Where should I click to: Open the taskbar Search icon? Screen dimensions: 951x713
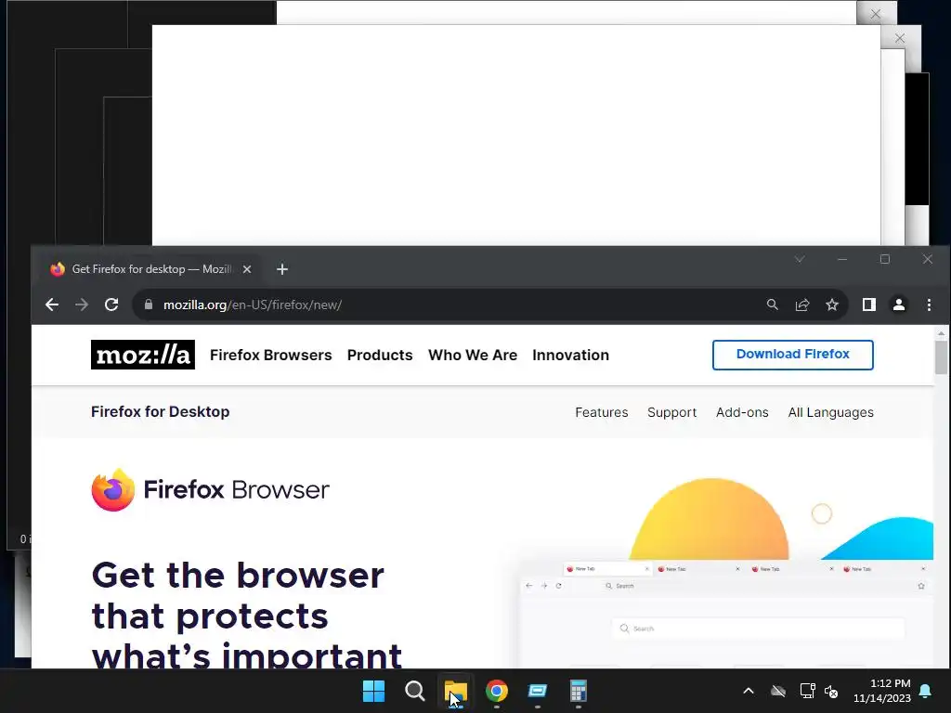click(415, 691)
